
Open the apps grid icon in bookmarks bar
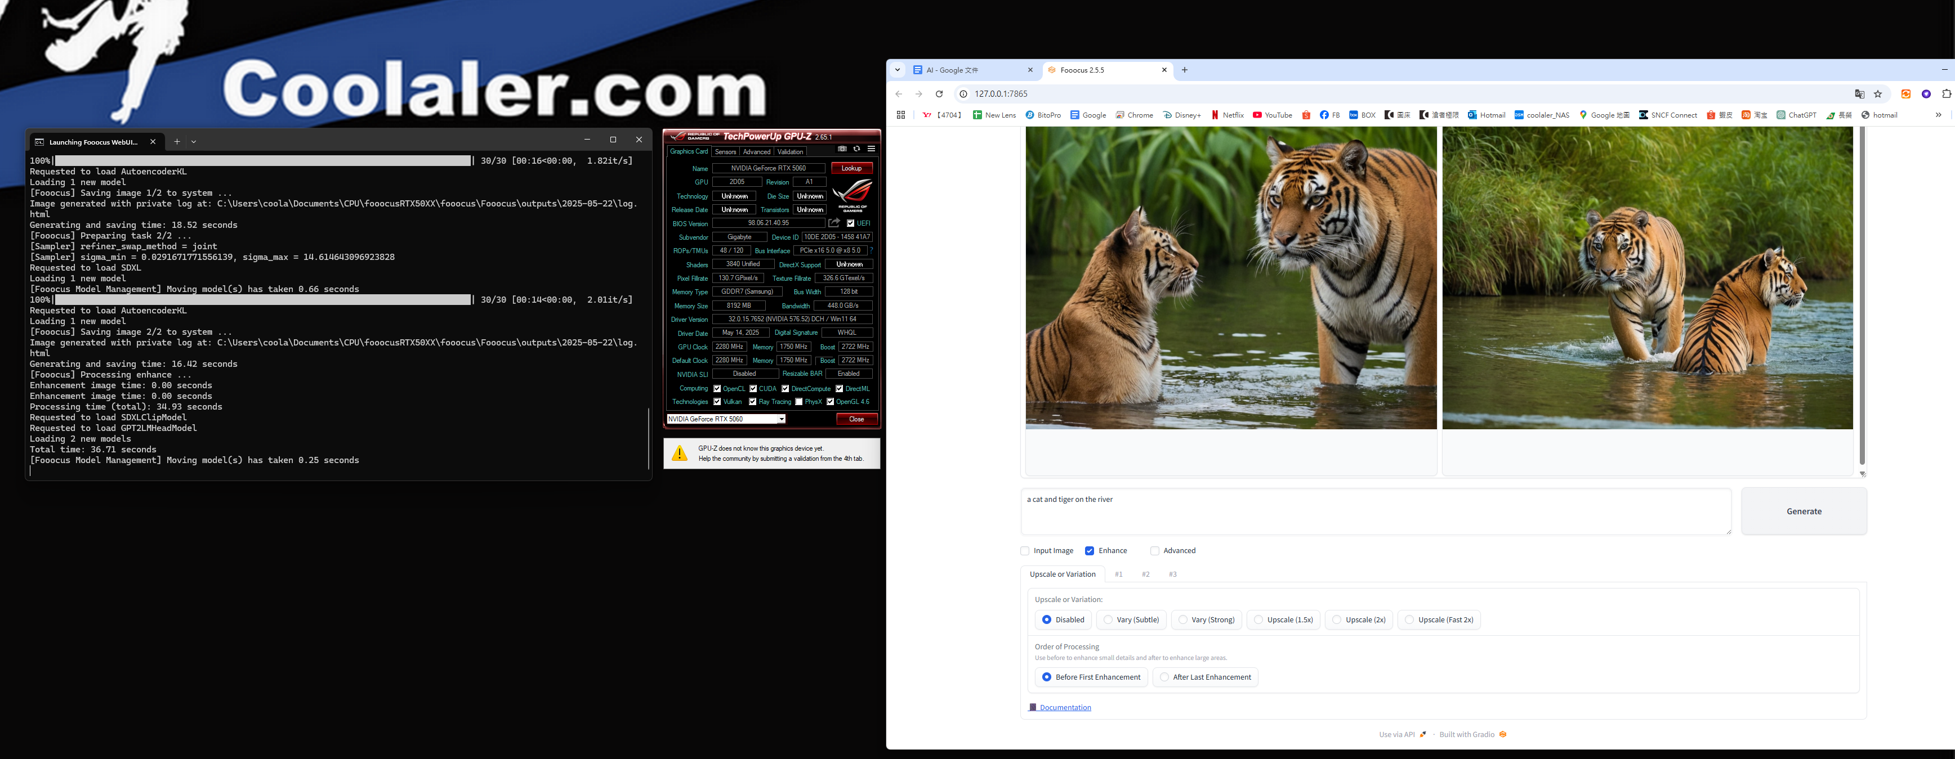[x=901, y=115]
